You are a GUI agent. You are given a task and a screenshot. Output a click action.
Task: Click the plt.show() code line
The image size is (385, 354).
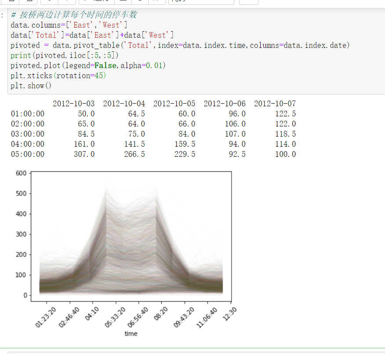pos(31,86)
